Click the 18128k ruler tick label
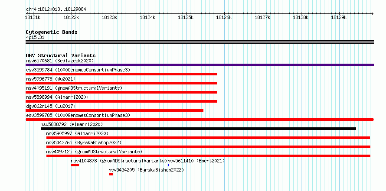The height and width of the screenshot is (191, 386). (x=300, y=18)
